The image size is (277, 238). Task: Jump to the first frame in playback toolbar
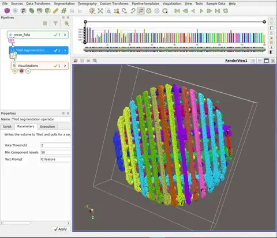click(177, 11)
